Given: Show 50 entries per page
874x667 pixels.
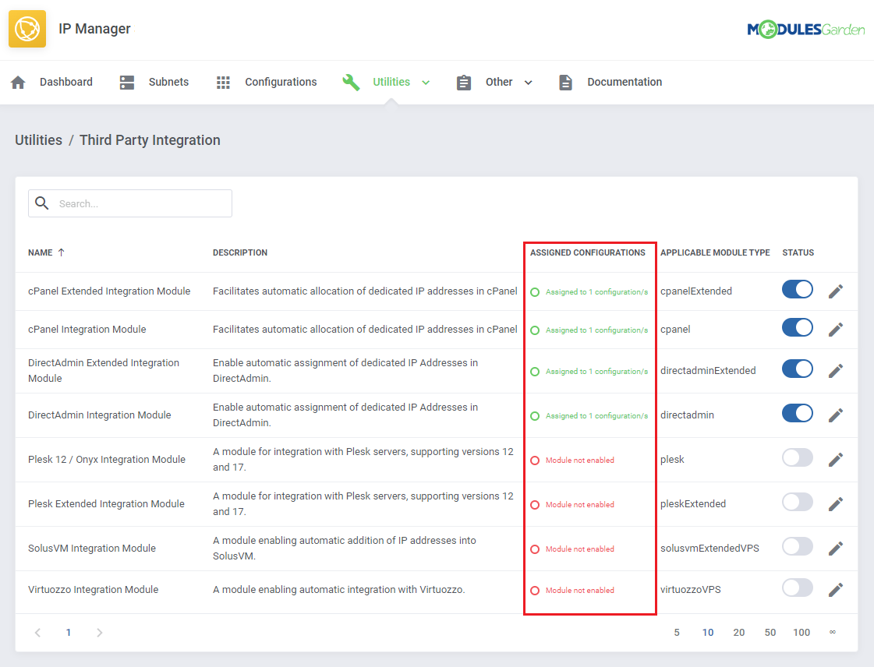Looking at the screenshot, I should click(x=770, y=633).
